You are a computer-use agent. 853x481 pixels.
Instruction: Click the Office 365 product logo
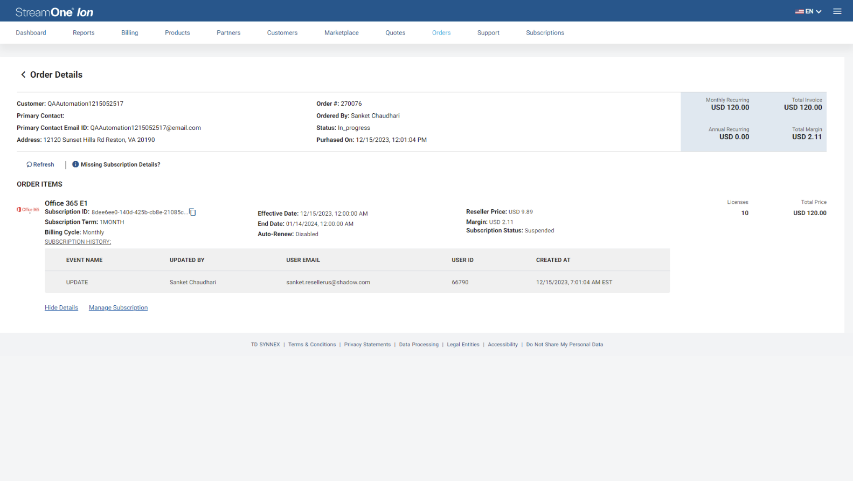(x=28, y=210)
